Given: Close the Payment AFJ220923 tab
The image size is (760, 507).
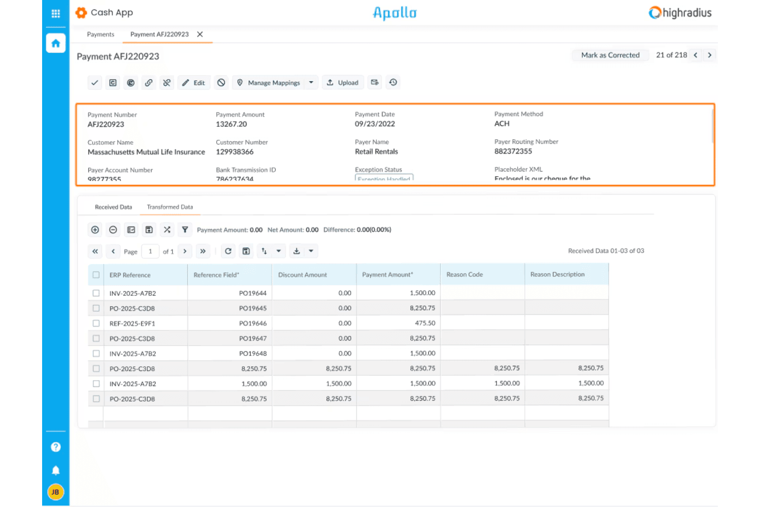Looking at the screenshot, I should click(200, 34).
